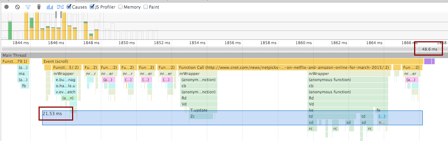The width and height of the screenshot is (448, 141).
Task: Click the clear recording icon
Action: [17, 7]
